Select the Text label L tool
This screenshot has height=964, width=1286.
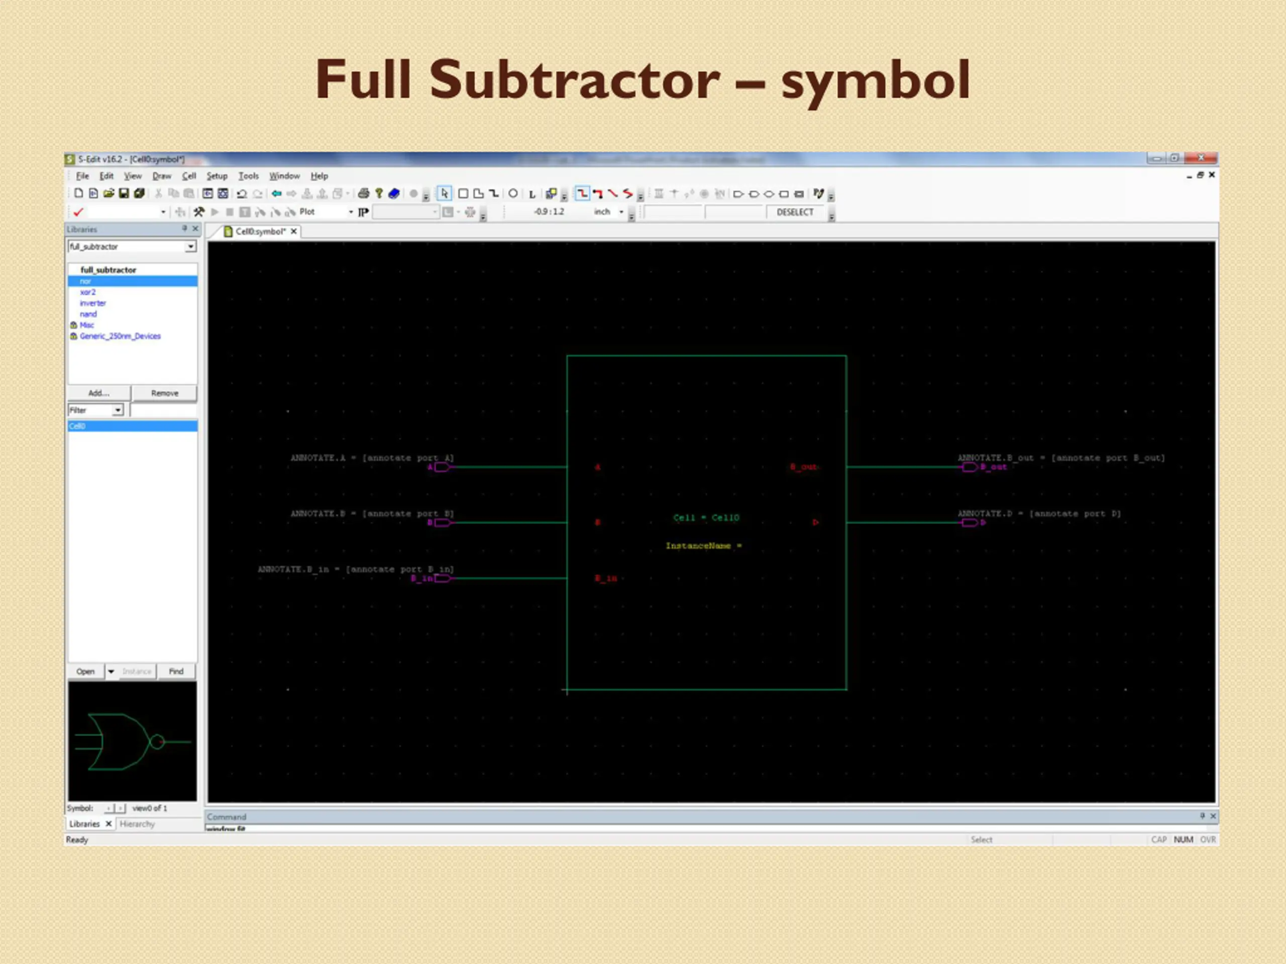[532, 194]
